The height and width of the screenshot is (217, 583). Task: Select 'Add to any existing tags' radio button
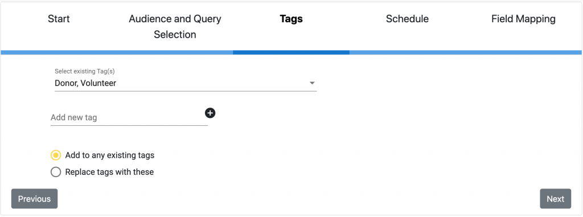56,155
